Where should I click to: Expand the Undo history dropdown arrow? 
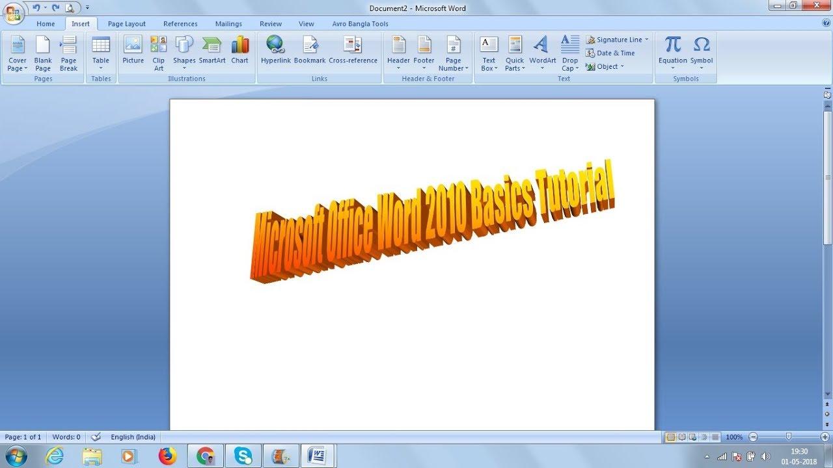(45, 8)
